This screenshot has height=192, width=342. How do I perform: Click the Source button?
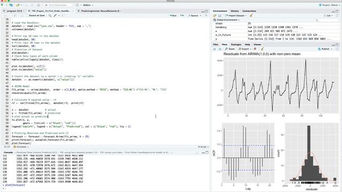click(193, 15)
